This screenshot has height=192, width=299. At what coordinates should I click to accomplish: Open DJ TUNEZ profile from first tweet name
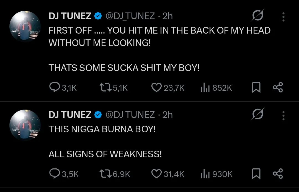[x=70, y=16]
